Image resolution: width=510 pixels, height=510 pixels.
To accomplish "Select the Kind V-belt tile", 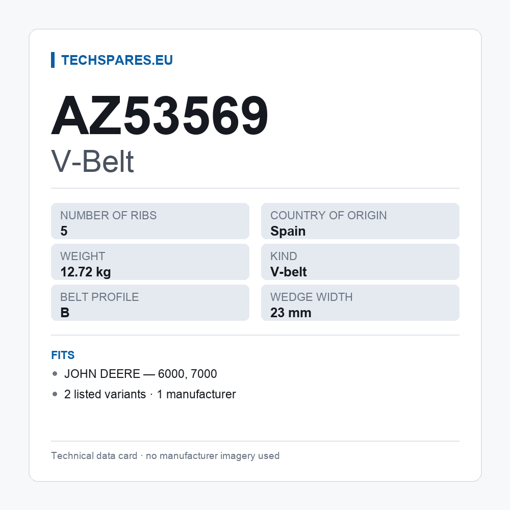I will (360, 262).
